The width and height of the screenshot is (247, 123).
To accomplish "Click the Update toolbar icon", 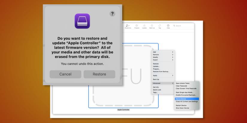I will 144,27.
